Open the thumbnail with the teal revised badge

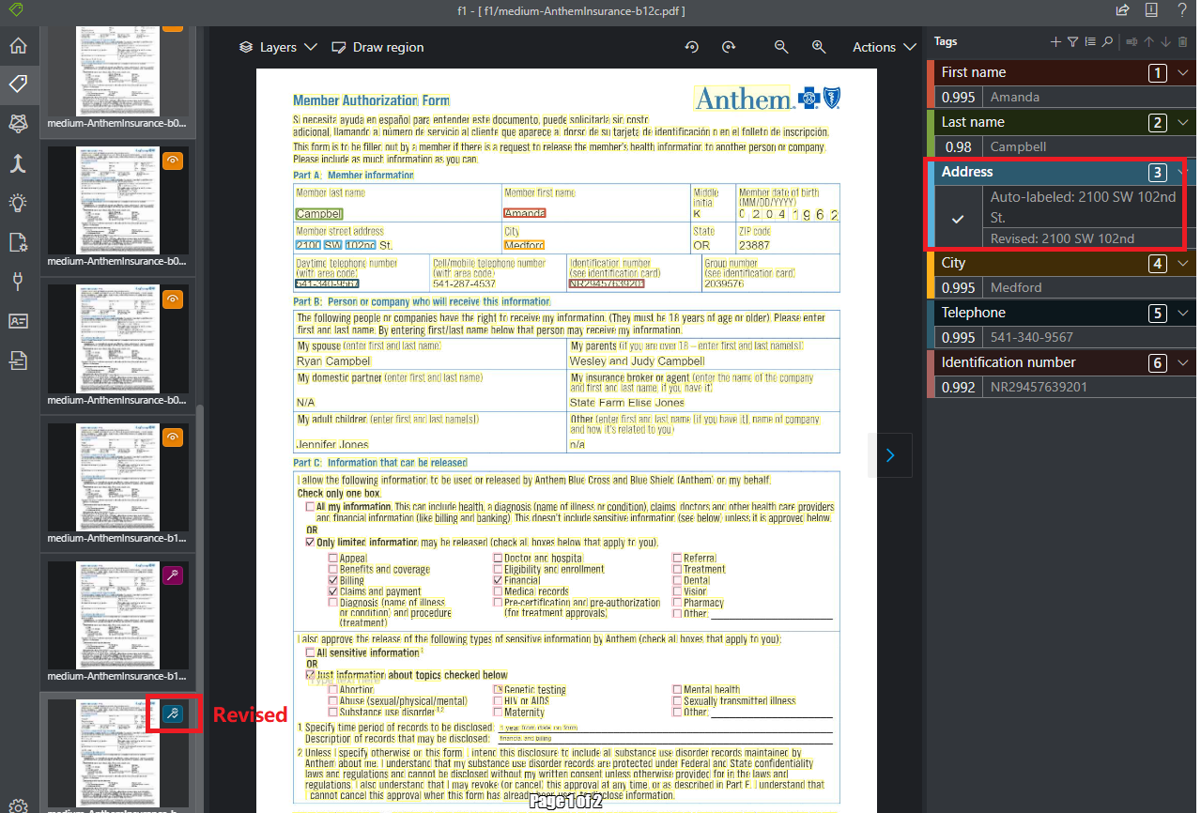pos(117,752)
